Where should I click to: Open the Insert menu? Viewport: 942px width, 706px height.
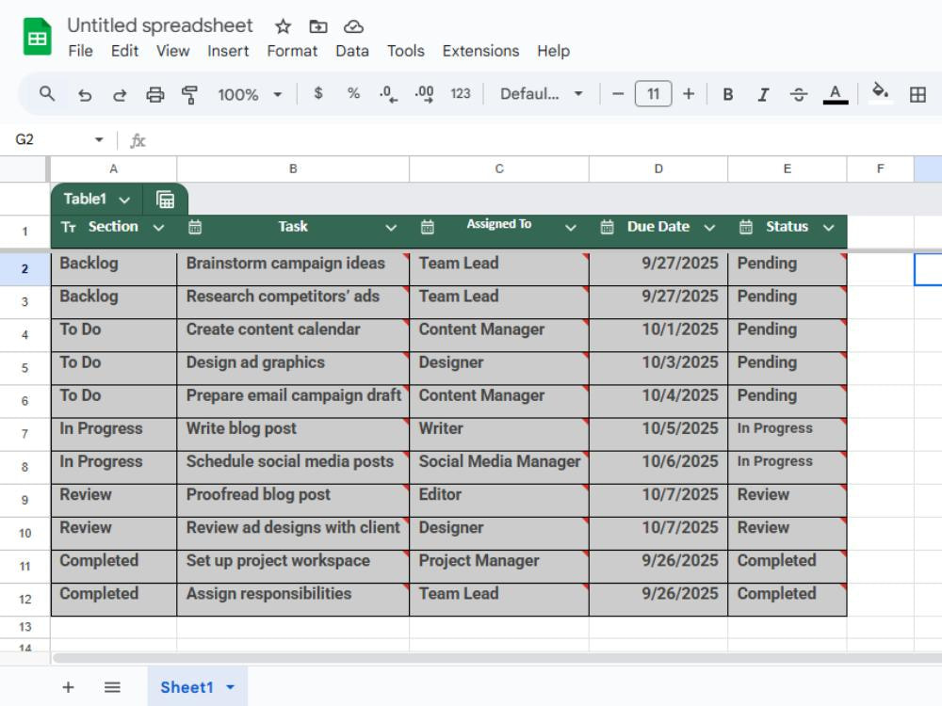pyautogui.click(x=228, y=51)
